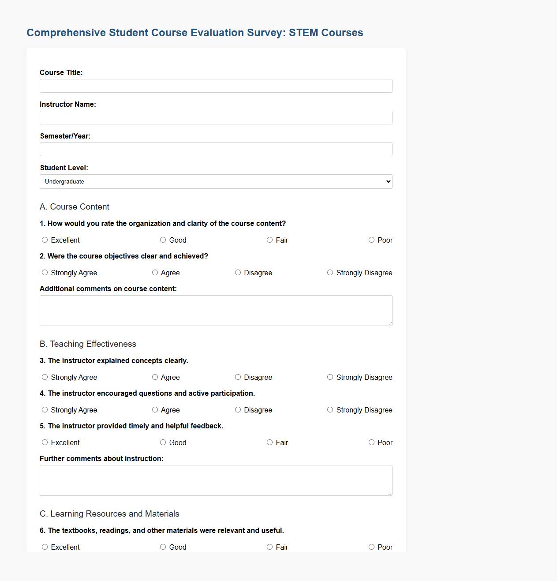Focus the Semester/Year input field
The height and width of the screenshot is (581, 557).
coord(216,149)
